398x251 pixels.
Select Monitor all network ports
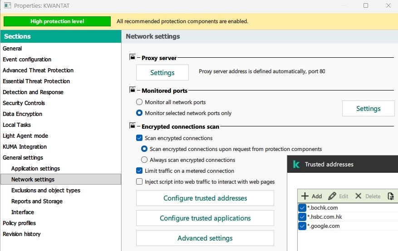140,102
